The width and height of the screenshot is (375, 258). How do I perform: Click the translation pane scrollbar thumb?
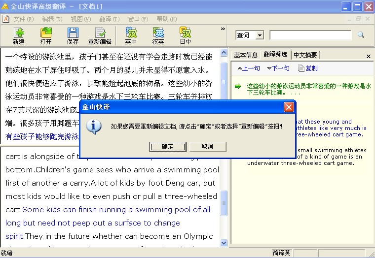[224, 203]
